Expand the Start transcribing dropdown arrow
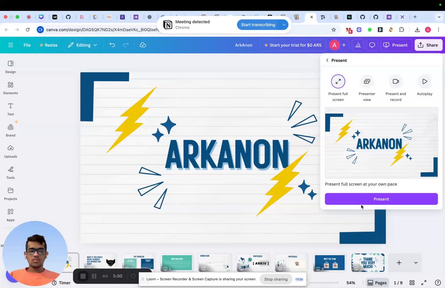The image size is (445, 288). coord(284,25)
